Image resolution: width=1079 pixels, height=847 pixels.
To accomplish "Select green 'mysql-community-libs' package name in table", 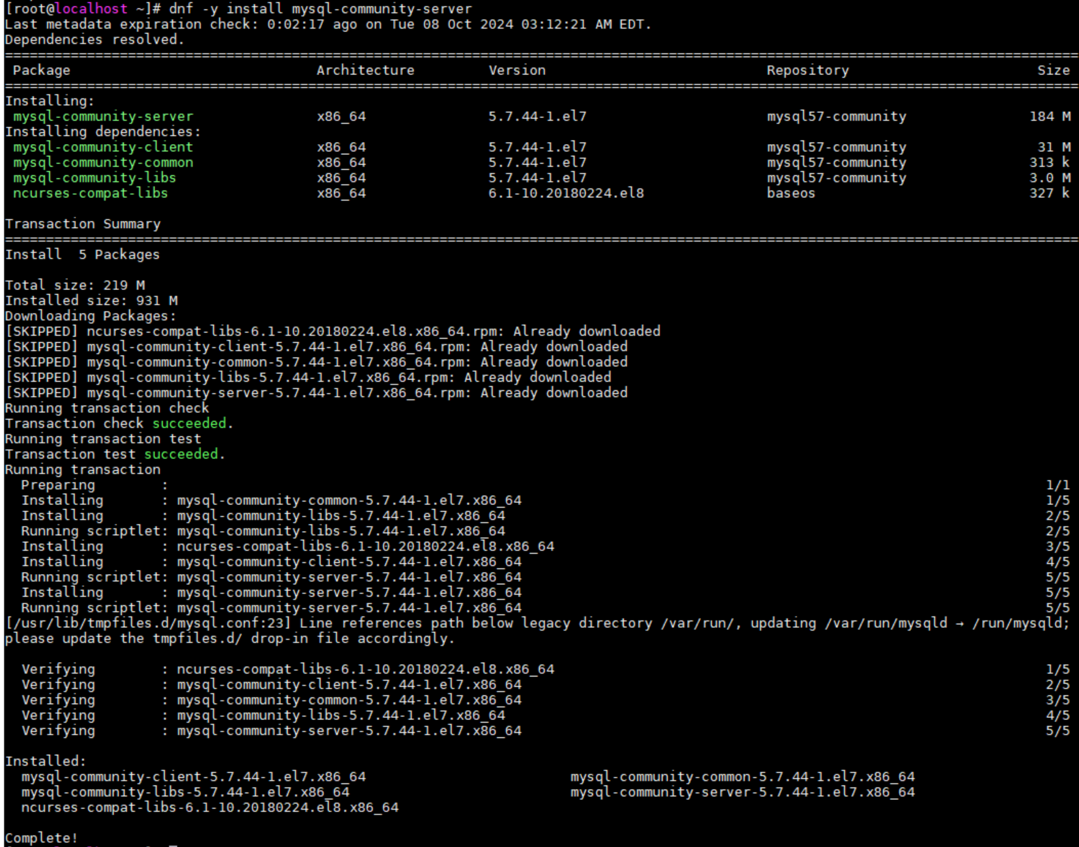I will (x=94, y=178).
